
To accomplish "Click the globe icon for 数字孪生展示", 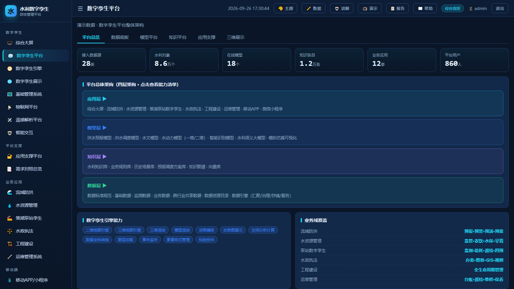I will 10,82.
